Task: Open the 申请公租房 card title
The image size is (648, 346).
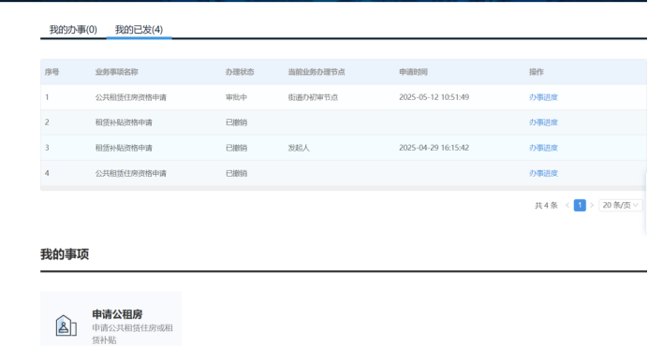Action: tap(117, 314)
